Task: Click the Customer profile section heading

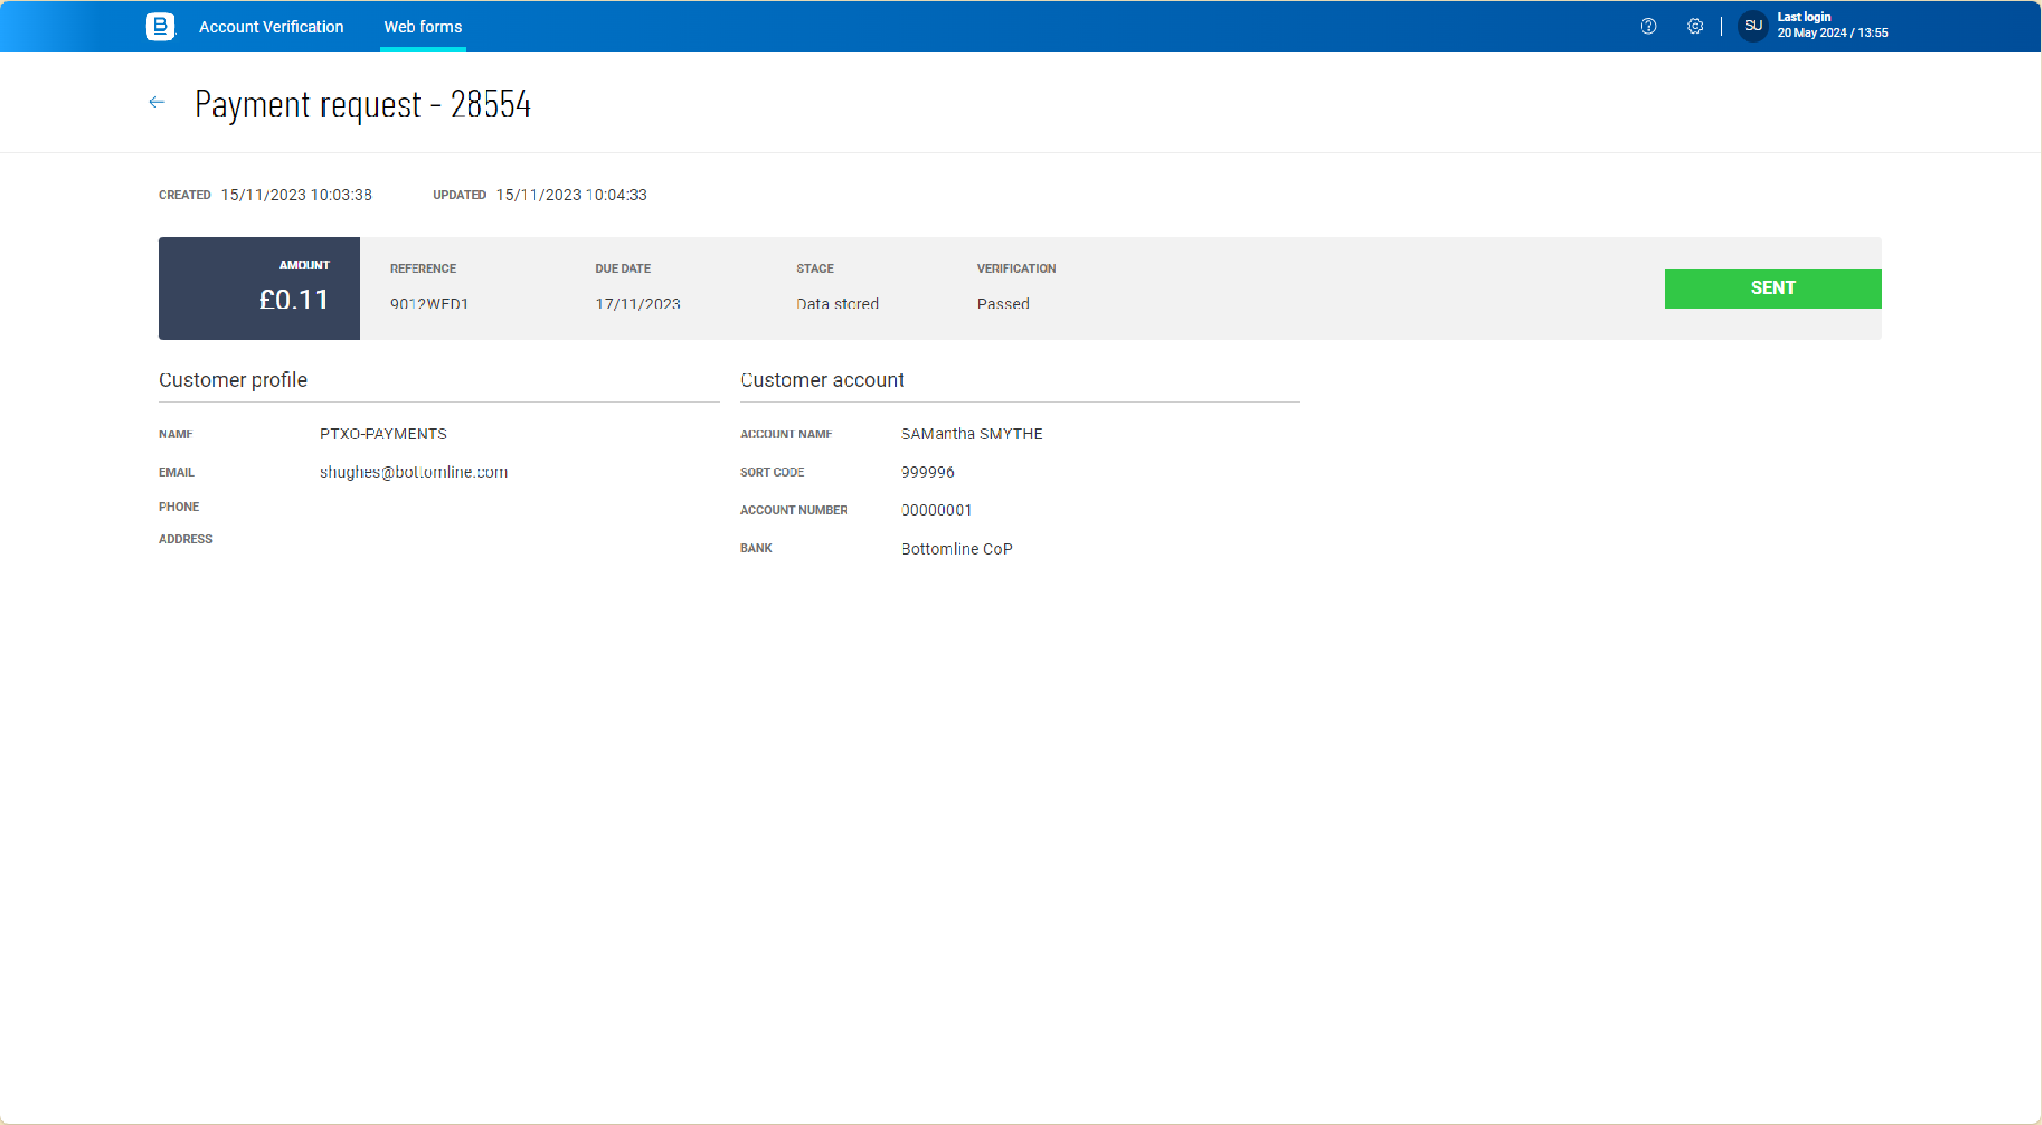Action: pos(233,380)
